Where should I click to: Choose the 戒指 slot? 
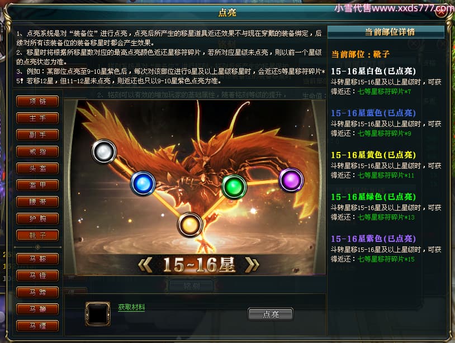(x=37, y=151)
